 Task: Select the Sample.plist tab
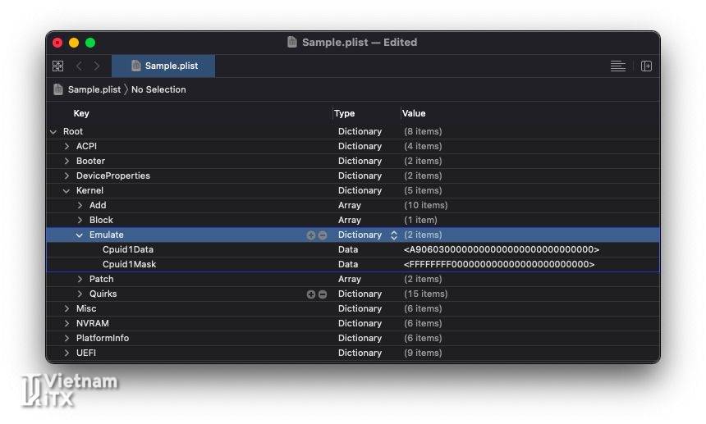click(163, 66)
